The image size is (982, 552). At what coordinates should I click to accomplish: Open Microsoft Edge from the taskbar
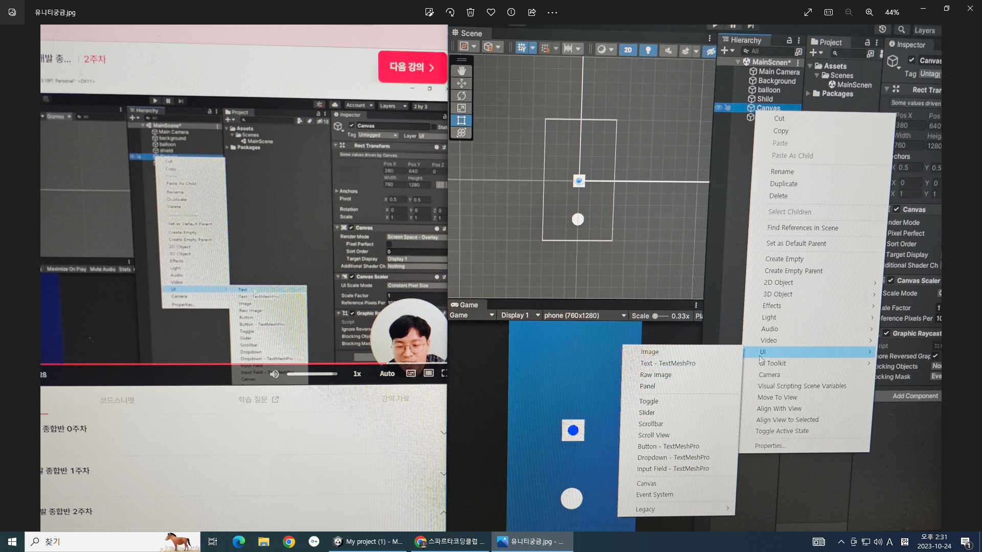239,542
